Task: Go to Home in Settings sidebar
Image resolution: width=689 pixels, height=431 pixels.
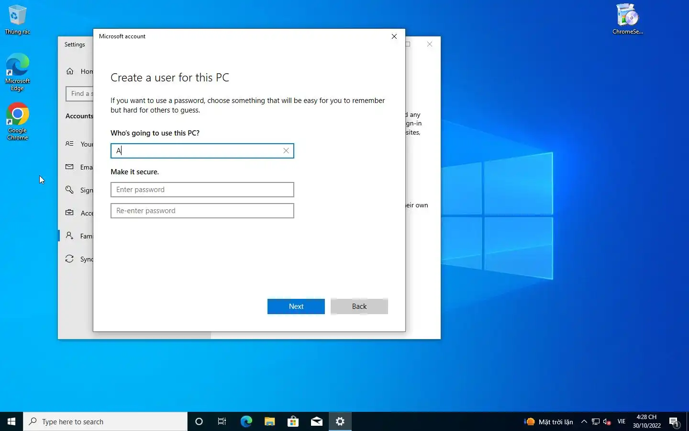Action: coord(79,71)
